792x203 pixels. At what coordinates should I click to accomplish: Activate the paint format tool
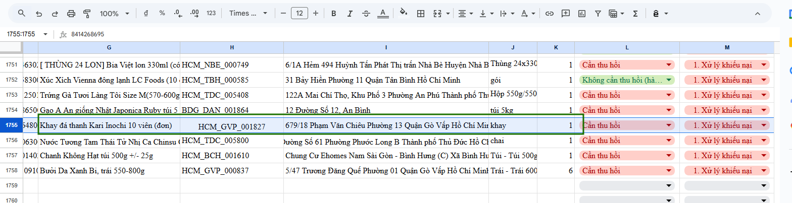click(86, 13)
